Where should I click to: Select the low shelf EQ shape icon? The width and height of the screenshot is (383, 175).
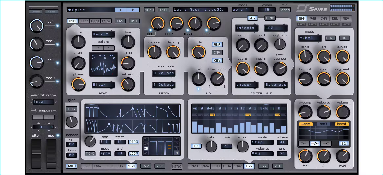[x=304, y=144]
